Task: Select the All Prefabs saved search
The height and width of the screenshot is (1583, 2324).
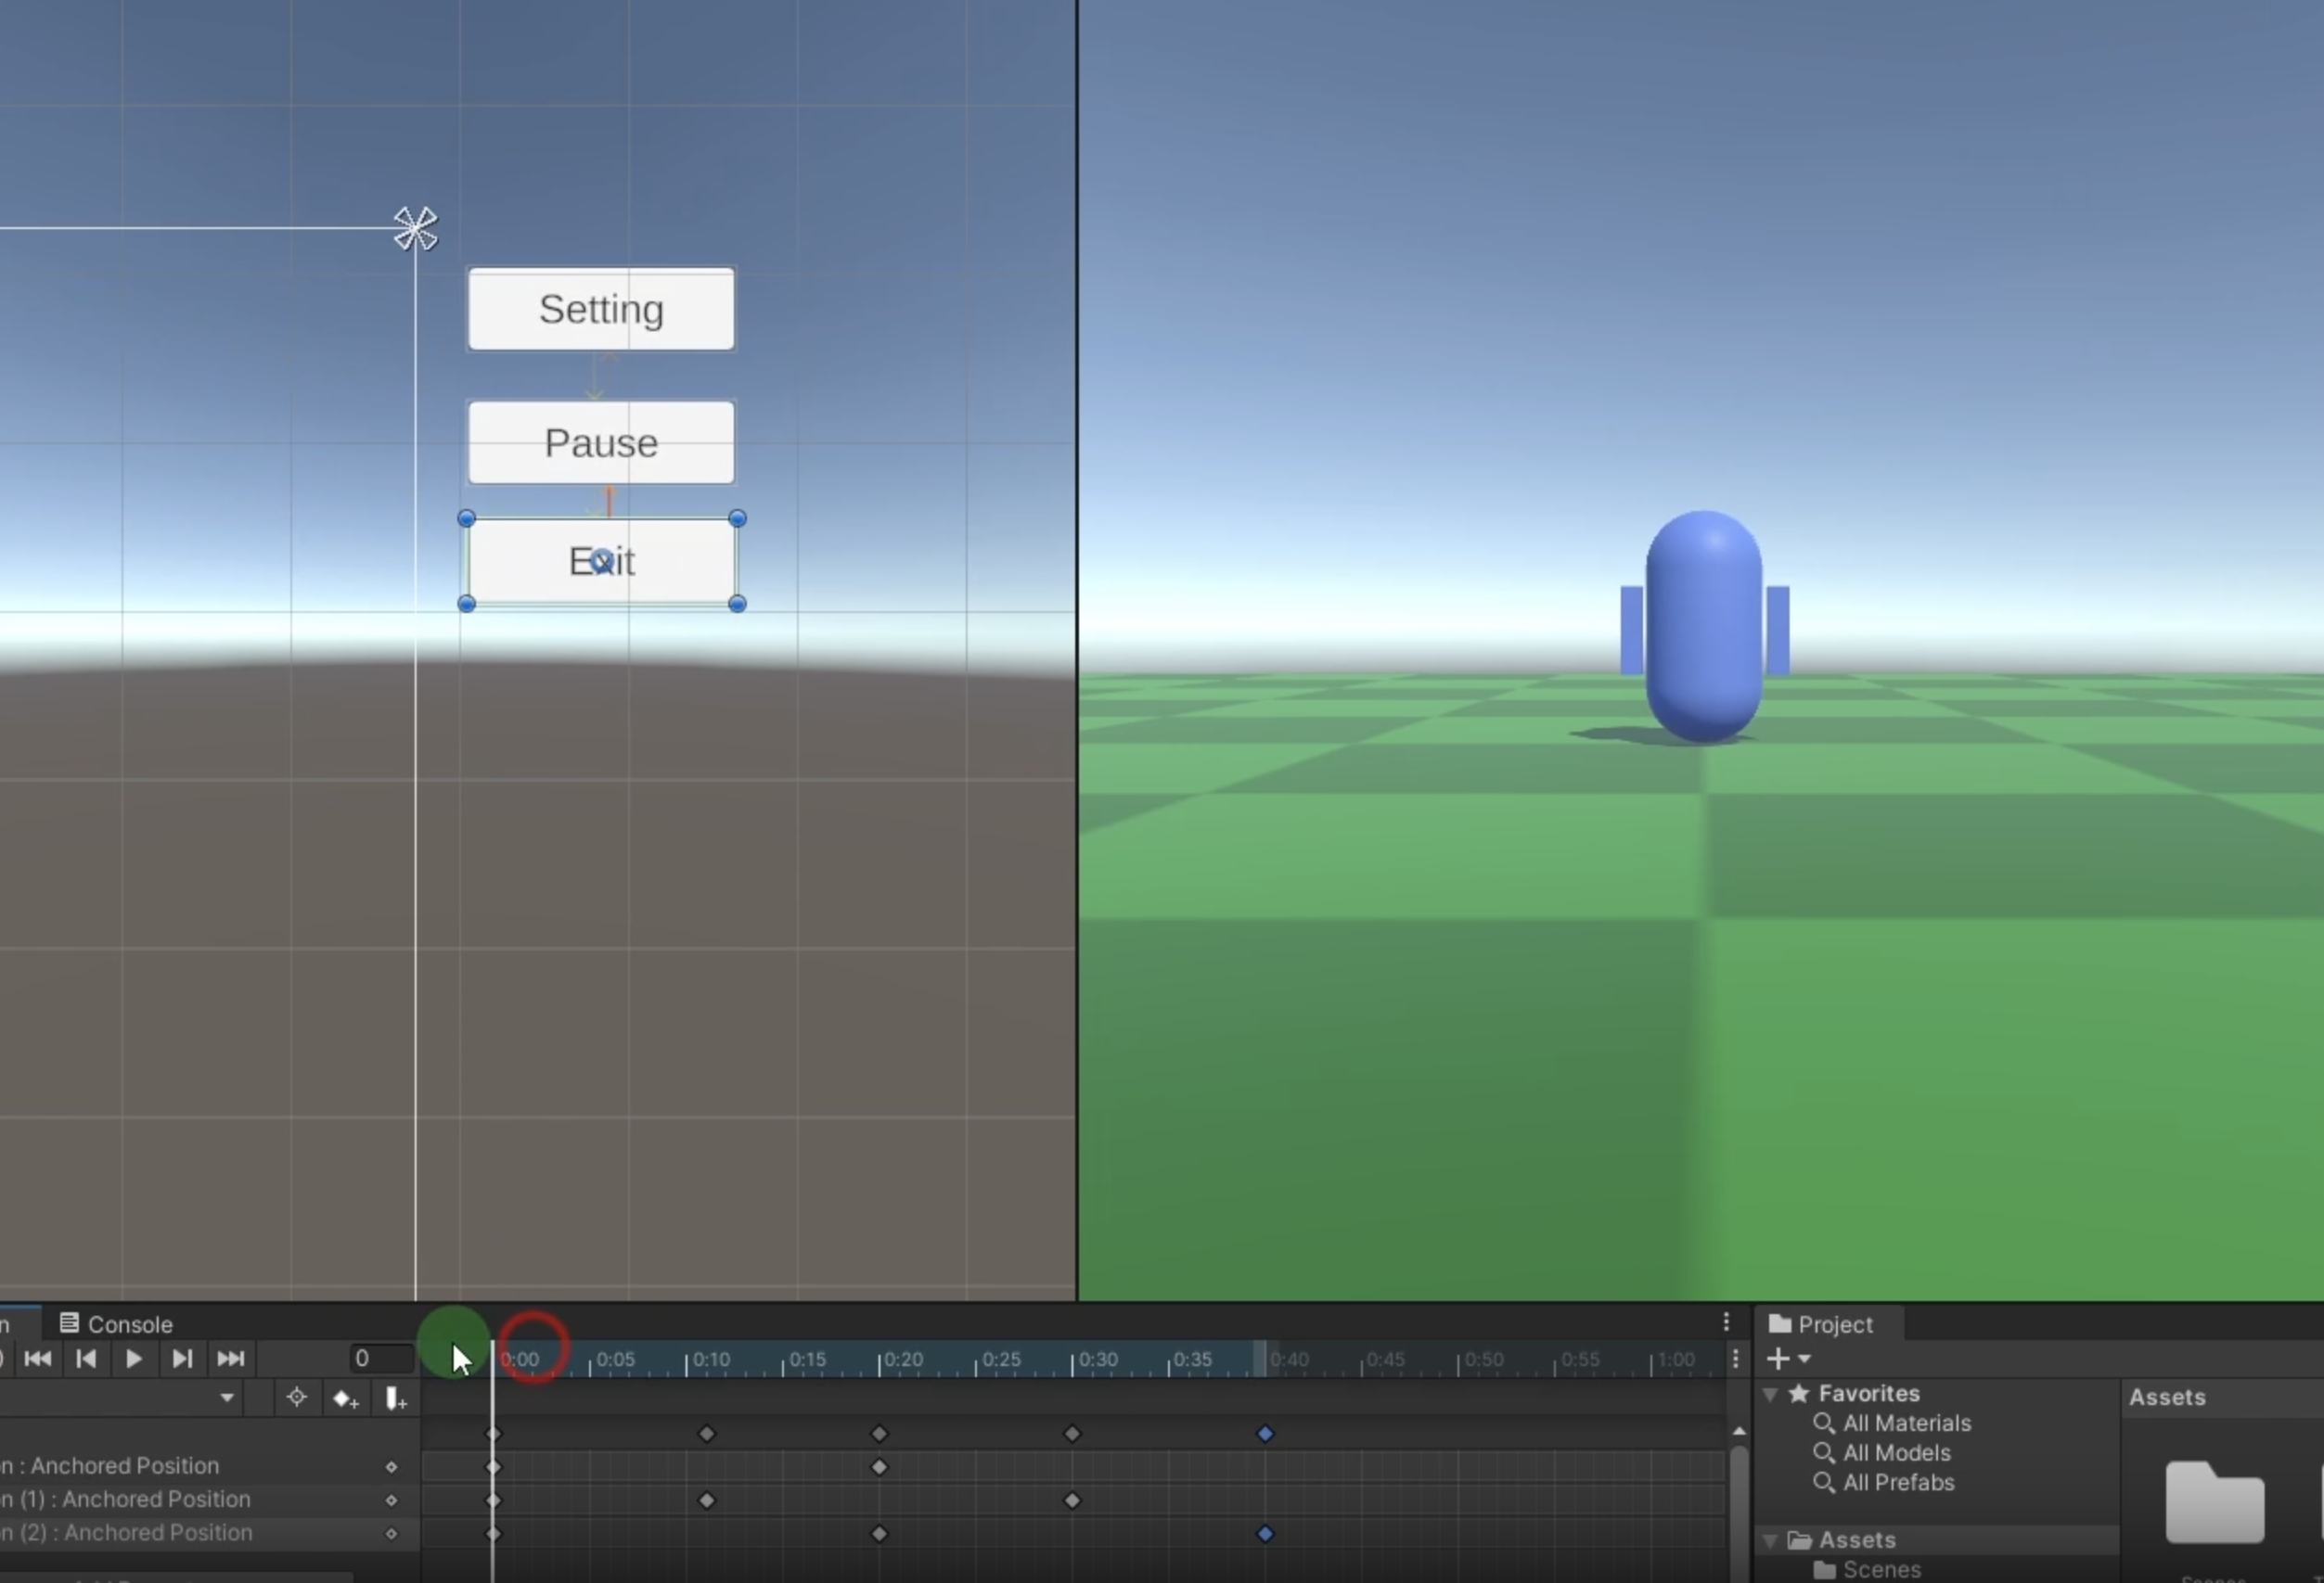Action: tap(1897, 1482)
